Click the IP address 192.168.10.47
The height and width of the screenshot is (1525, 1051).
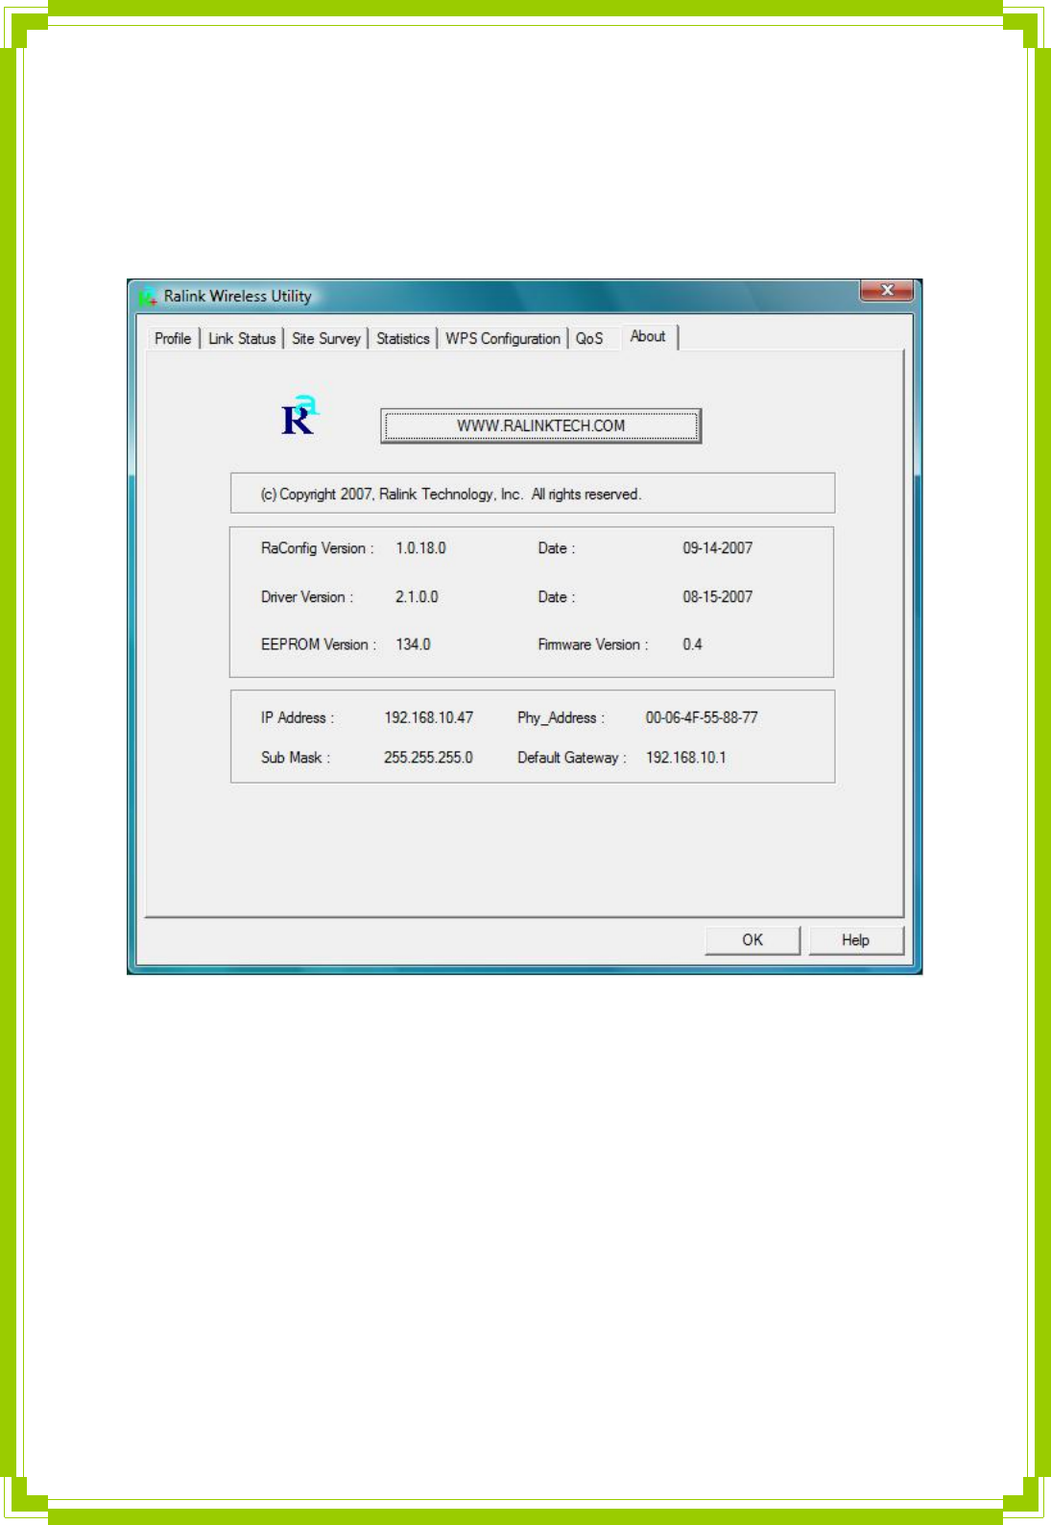point(428,717)
